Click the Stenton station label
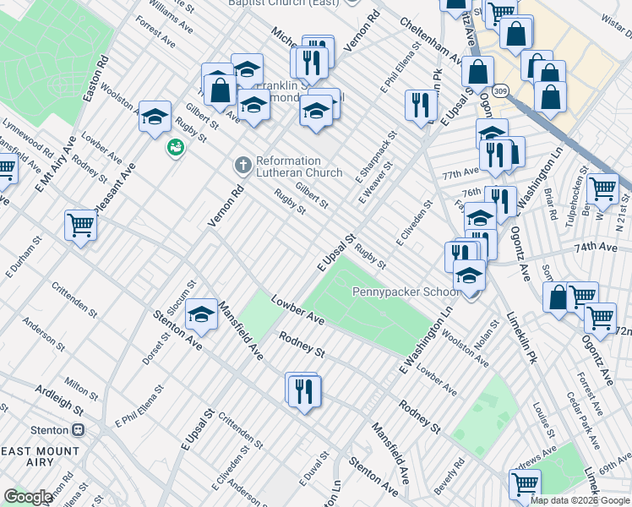 pyautogui.click(x=49, y=430)
